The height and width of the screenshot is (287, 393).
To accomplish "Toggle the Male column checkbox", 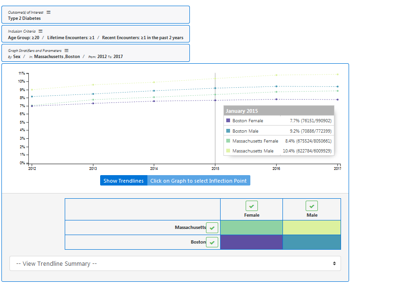I will click(x=312, y=206).
